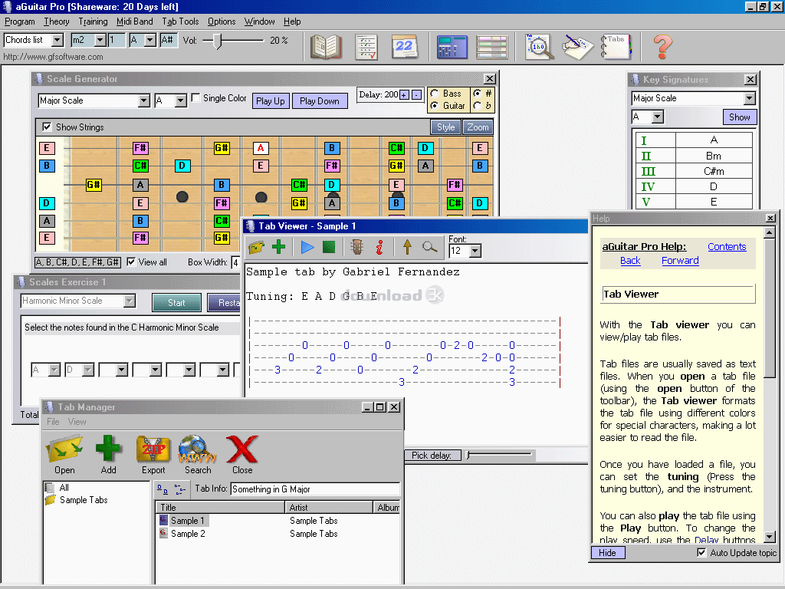Click the magnifier icon in Tab Viewer
Screen dimensions: 785x589
click(429, 247)
